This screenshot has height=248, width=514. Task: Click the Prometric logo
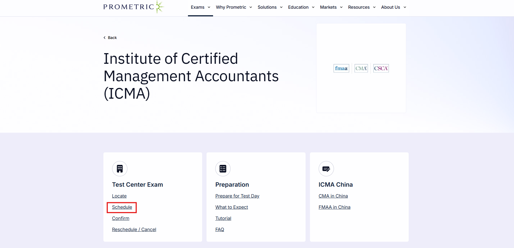[x=133, y=7]
